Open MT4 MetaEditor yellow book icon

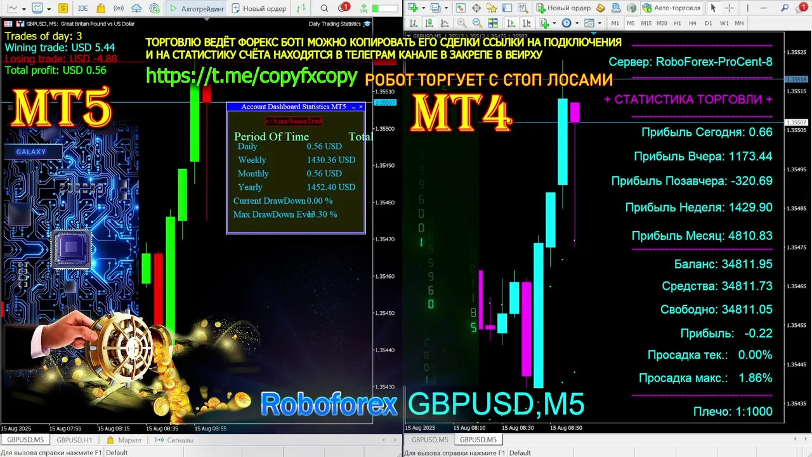click(601, 8)
